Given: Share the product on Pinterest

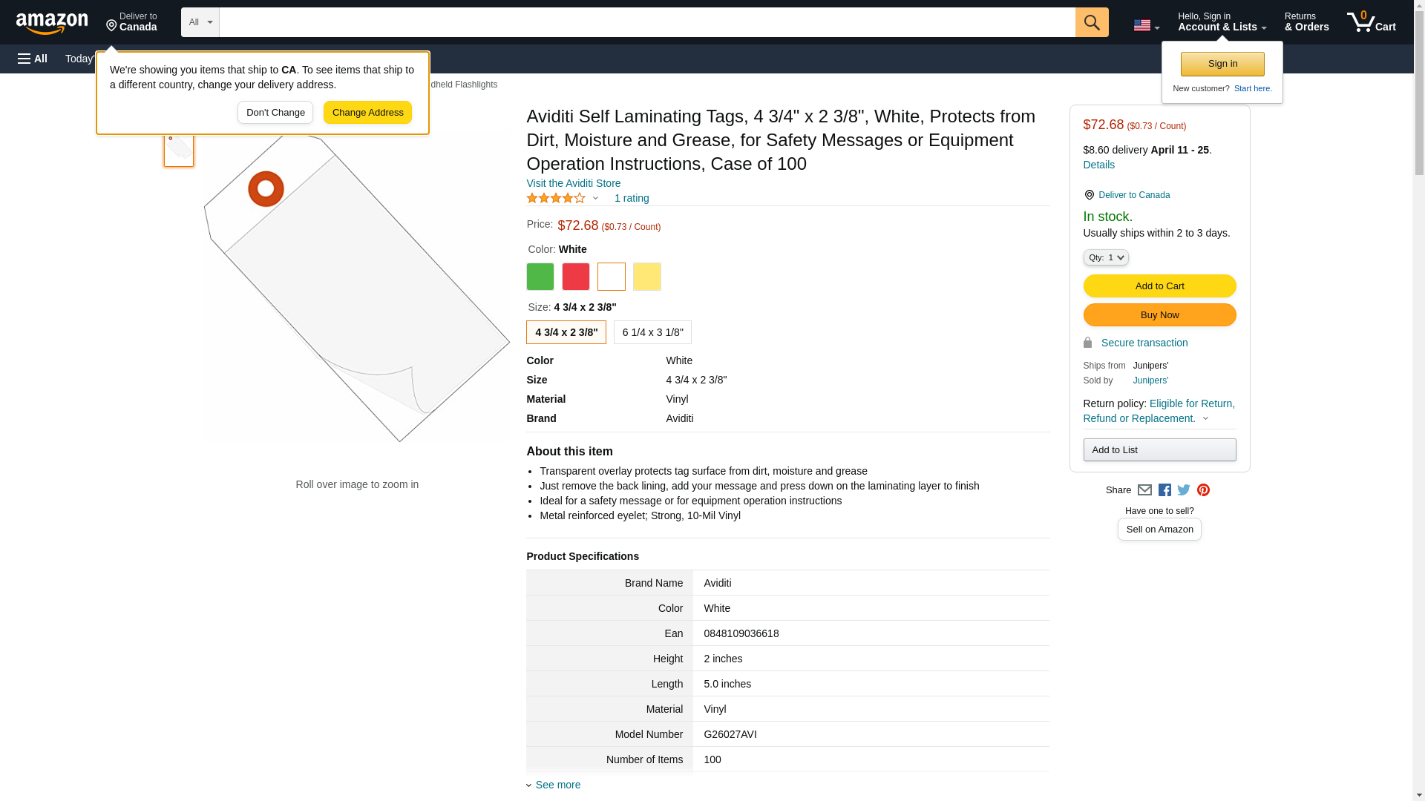Looking at the screenshot, I should [x=1203, y=490].
